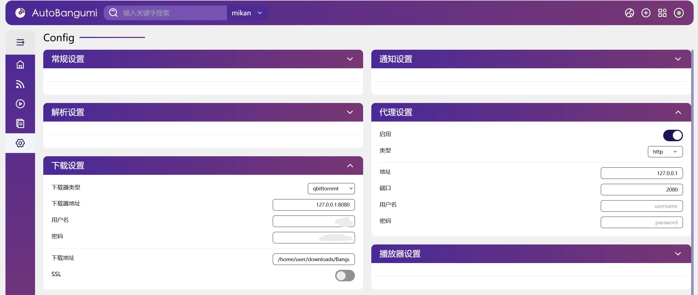698x295 pixels.
Task: Expand the 解析设置 section chevron
Action: [350, 112]
